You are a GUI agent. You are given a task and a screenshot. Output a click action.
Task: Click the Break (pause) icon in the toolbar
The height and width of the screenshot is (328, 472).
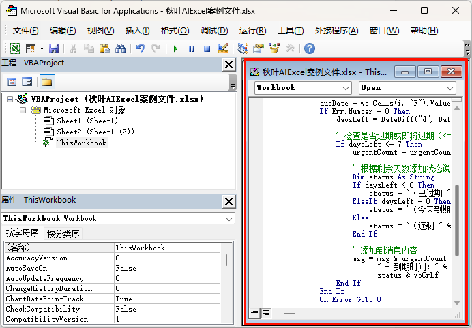point(191,48)
